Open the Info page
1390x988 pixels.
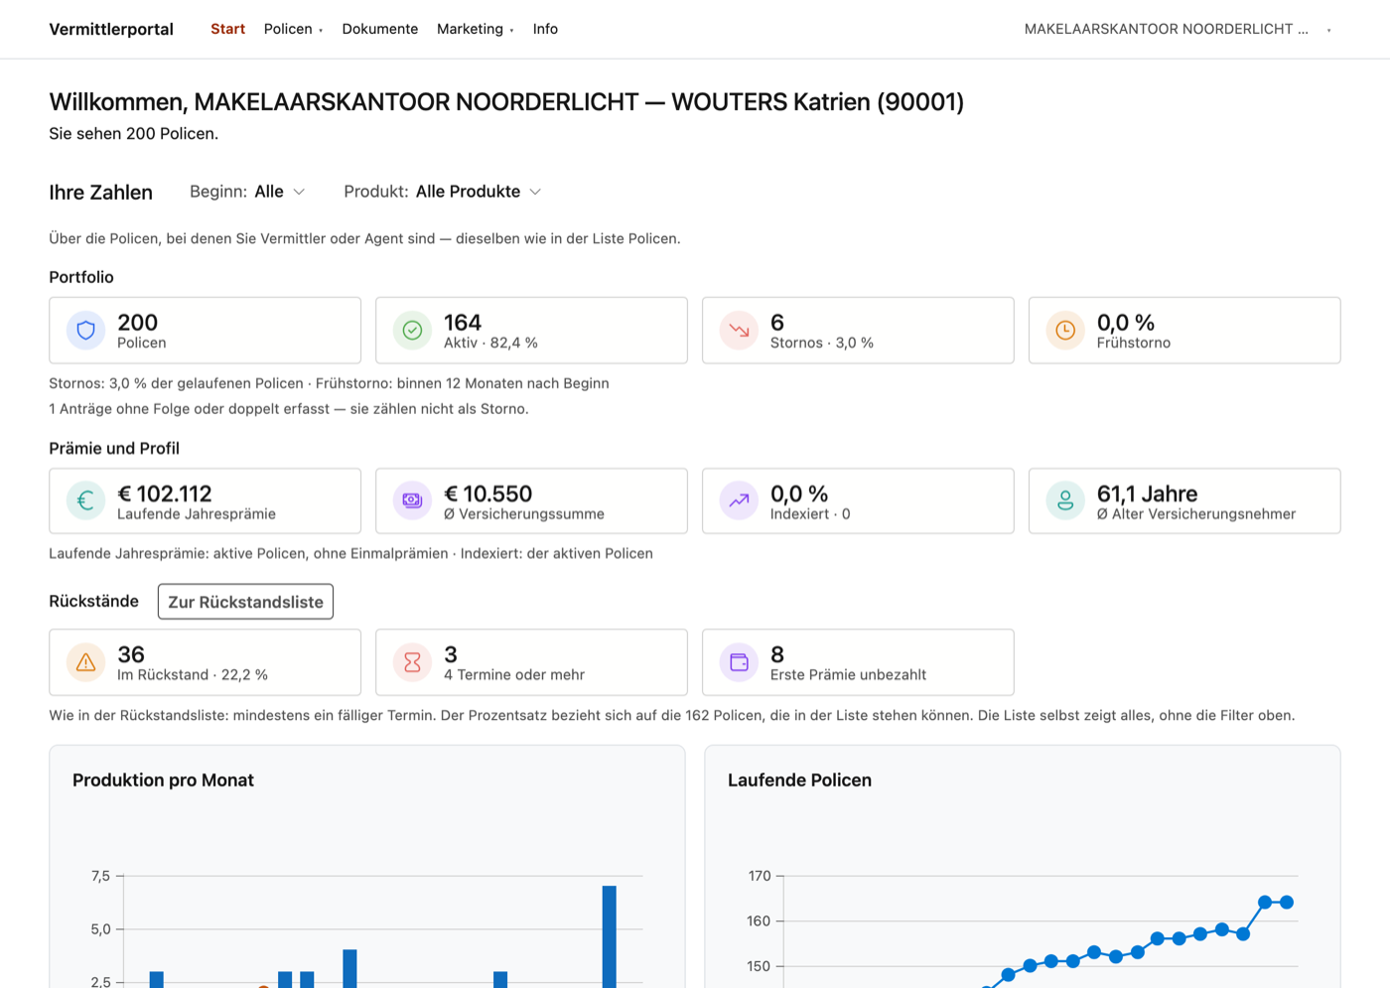pos(545,29)
